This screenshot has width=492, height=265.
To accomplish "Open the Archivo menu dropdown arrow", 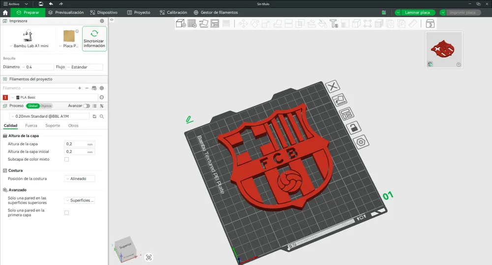I will (27, 4).
